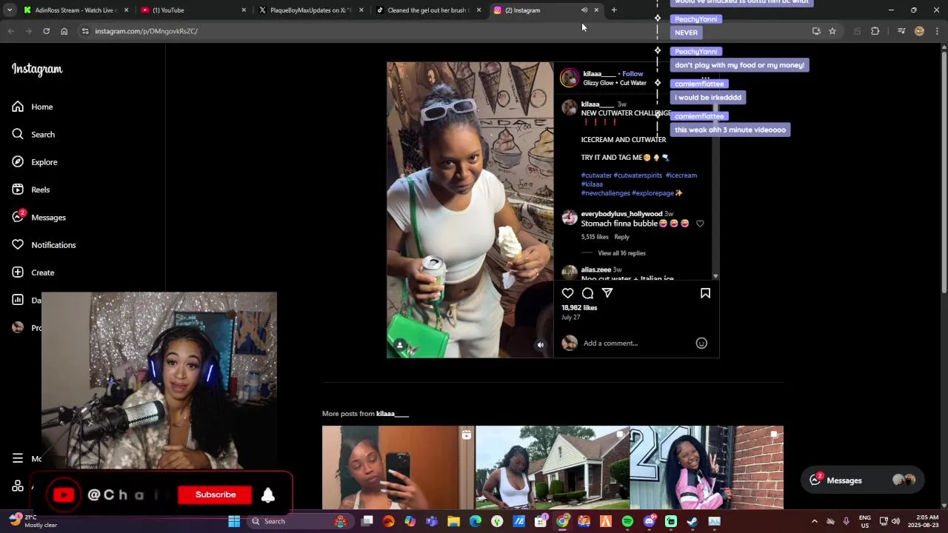Screen dimensions: 948x533
Task: Click the address bar URL
Action: click(146, 31)
